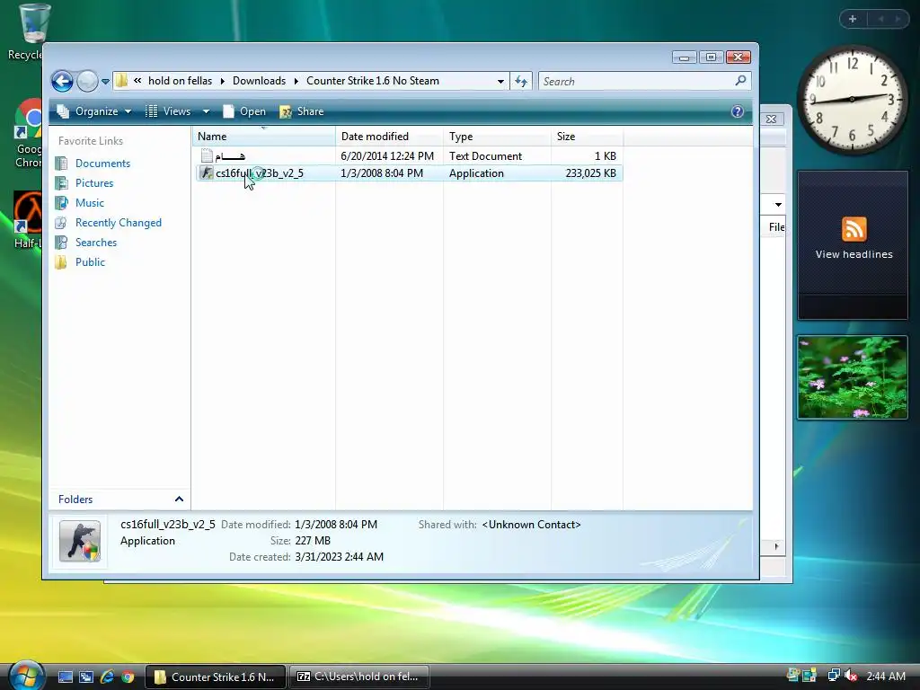Go back with the Explorer back arrow

point(62,81)
